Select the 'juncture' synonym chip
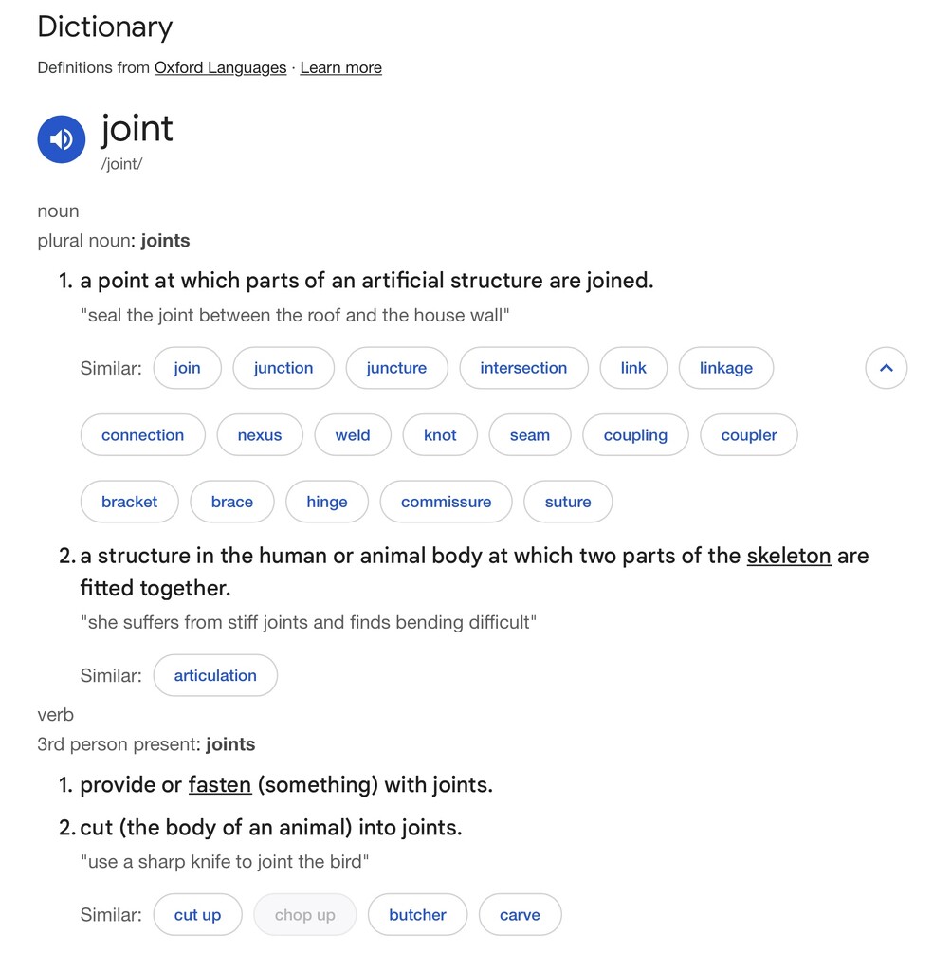951x971 pixels. coord(397,368)
